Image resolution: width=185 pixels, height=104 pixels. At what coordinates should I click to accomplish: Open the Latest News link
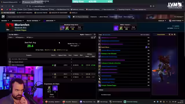(x=103, y=17)
